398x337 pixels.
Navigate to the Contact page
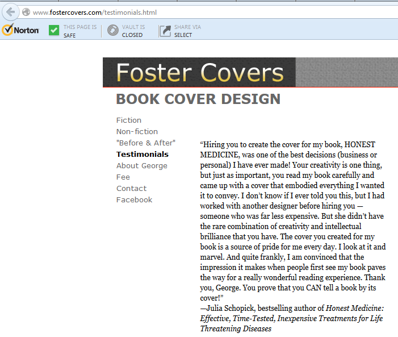tap(131, 188)
